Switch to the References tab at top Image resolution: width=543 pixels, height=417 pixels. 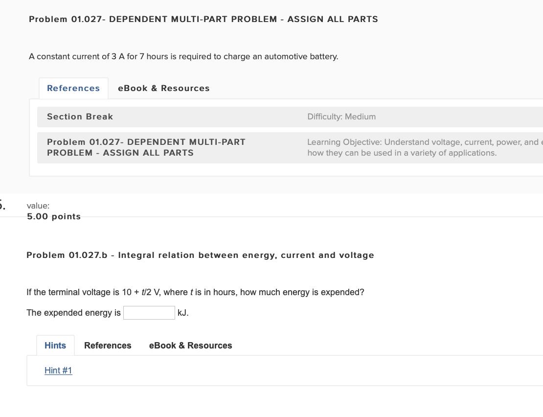(x=73, y=88)
